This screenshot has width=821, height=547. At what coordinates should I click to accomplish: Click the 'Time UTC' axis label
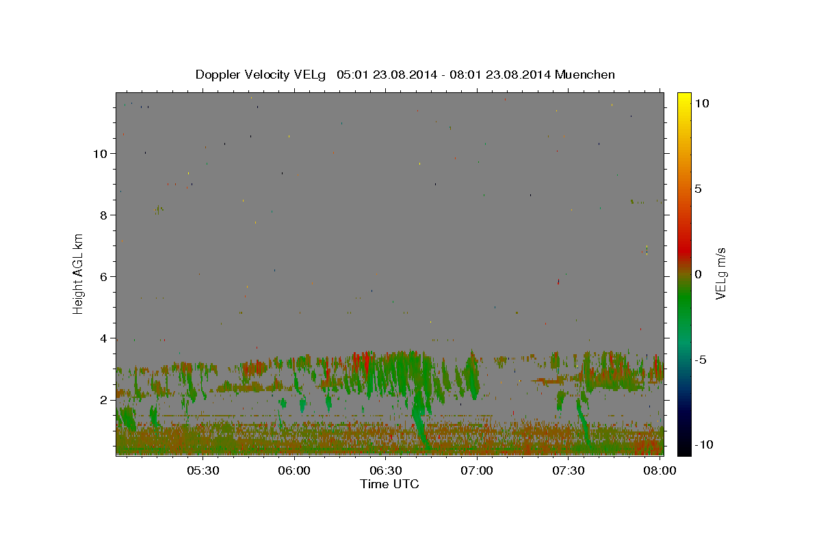tap(389, 484)
